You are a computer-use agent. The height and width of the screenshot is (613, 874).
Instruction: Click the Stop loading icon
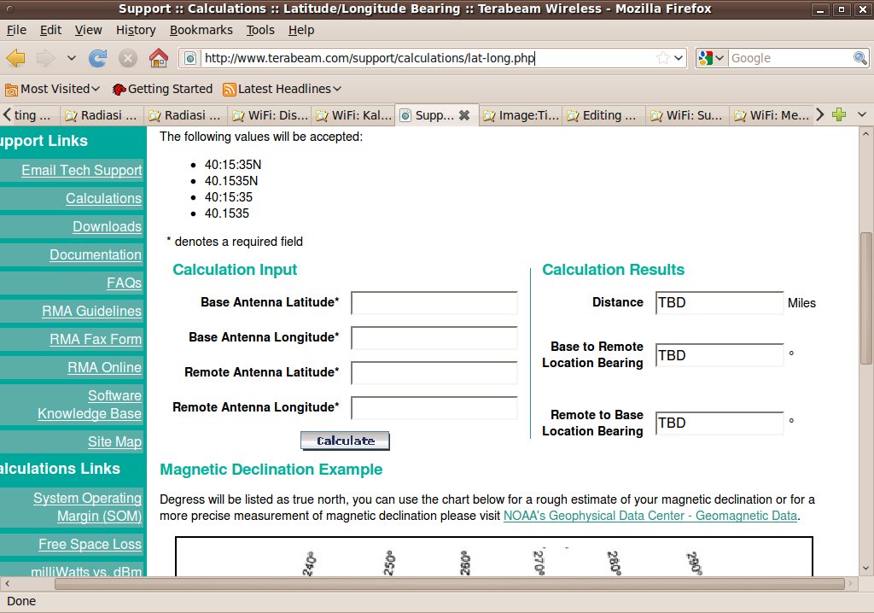tap(128, 58)
